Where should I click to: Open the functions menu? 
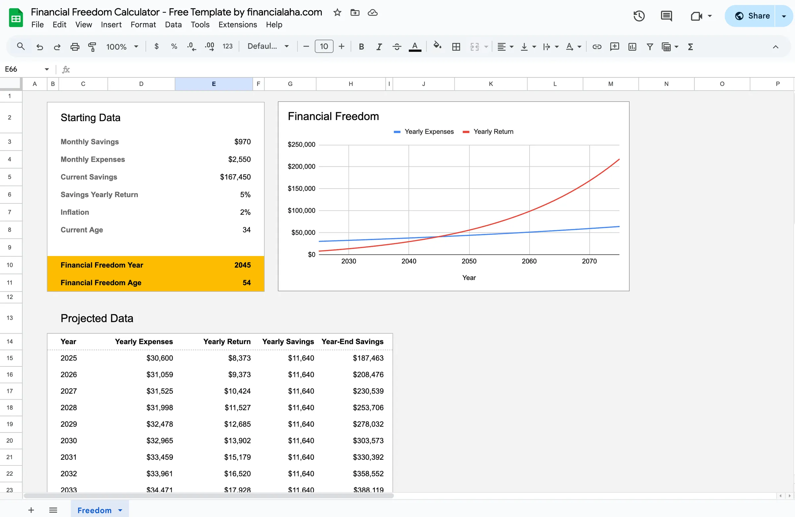[x=690, y=46]
